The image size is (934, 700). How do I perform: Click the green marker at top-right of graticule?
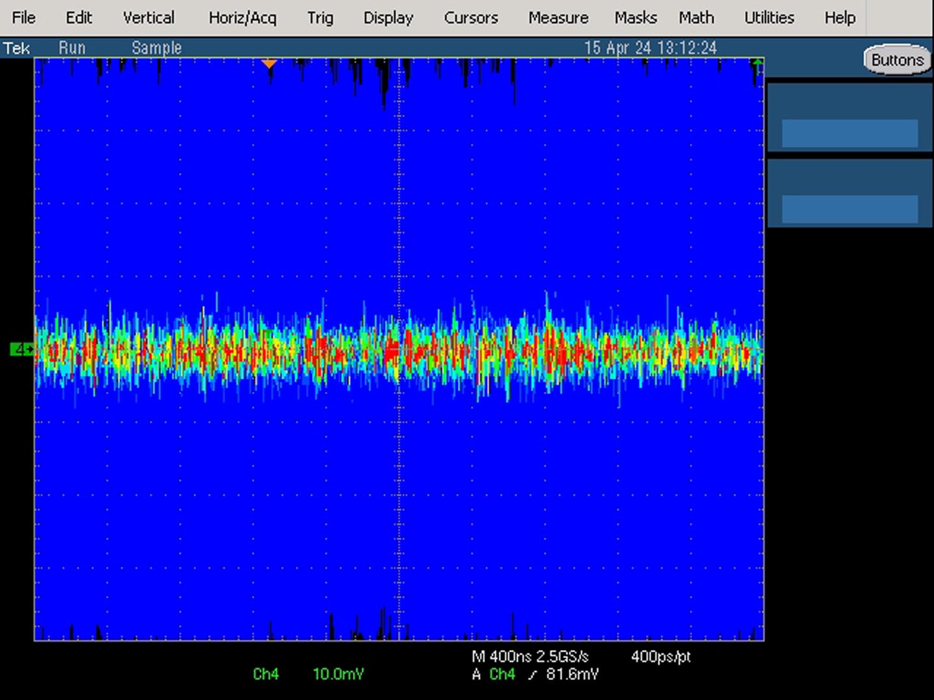pos(757,63)
